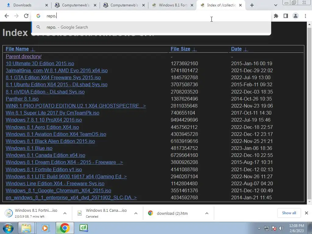Open Windows 8.1 Dream Edition X64 link
Screen dimensions: 312x234
(x=64, y=162)
